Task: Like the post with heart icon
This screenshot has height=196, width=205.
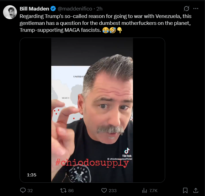Action: 104,190
